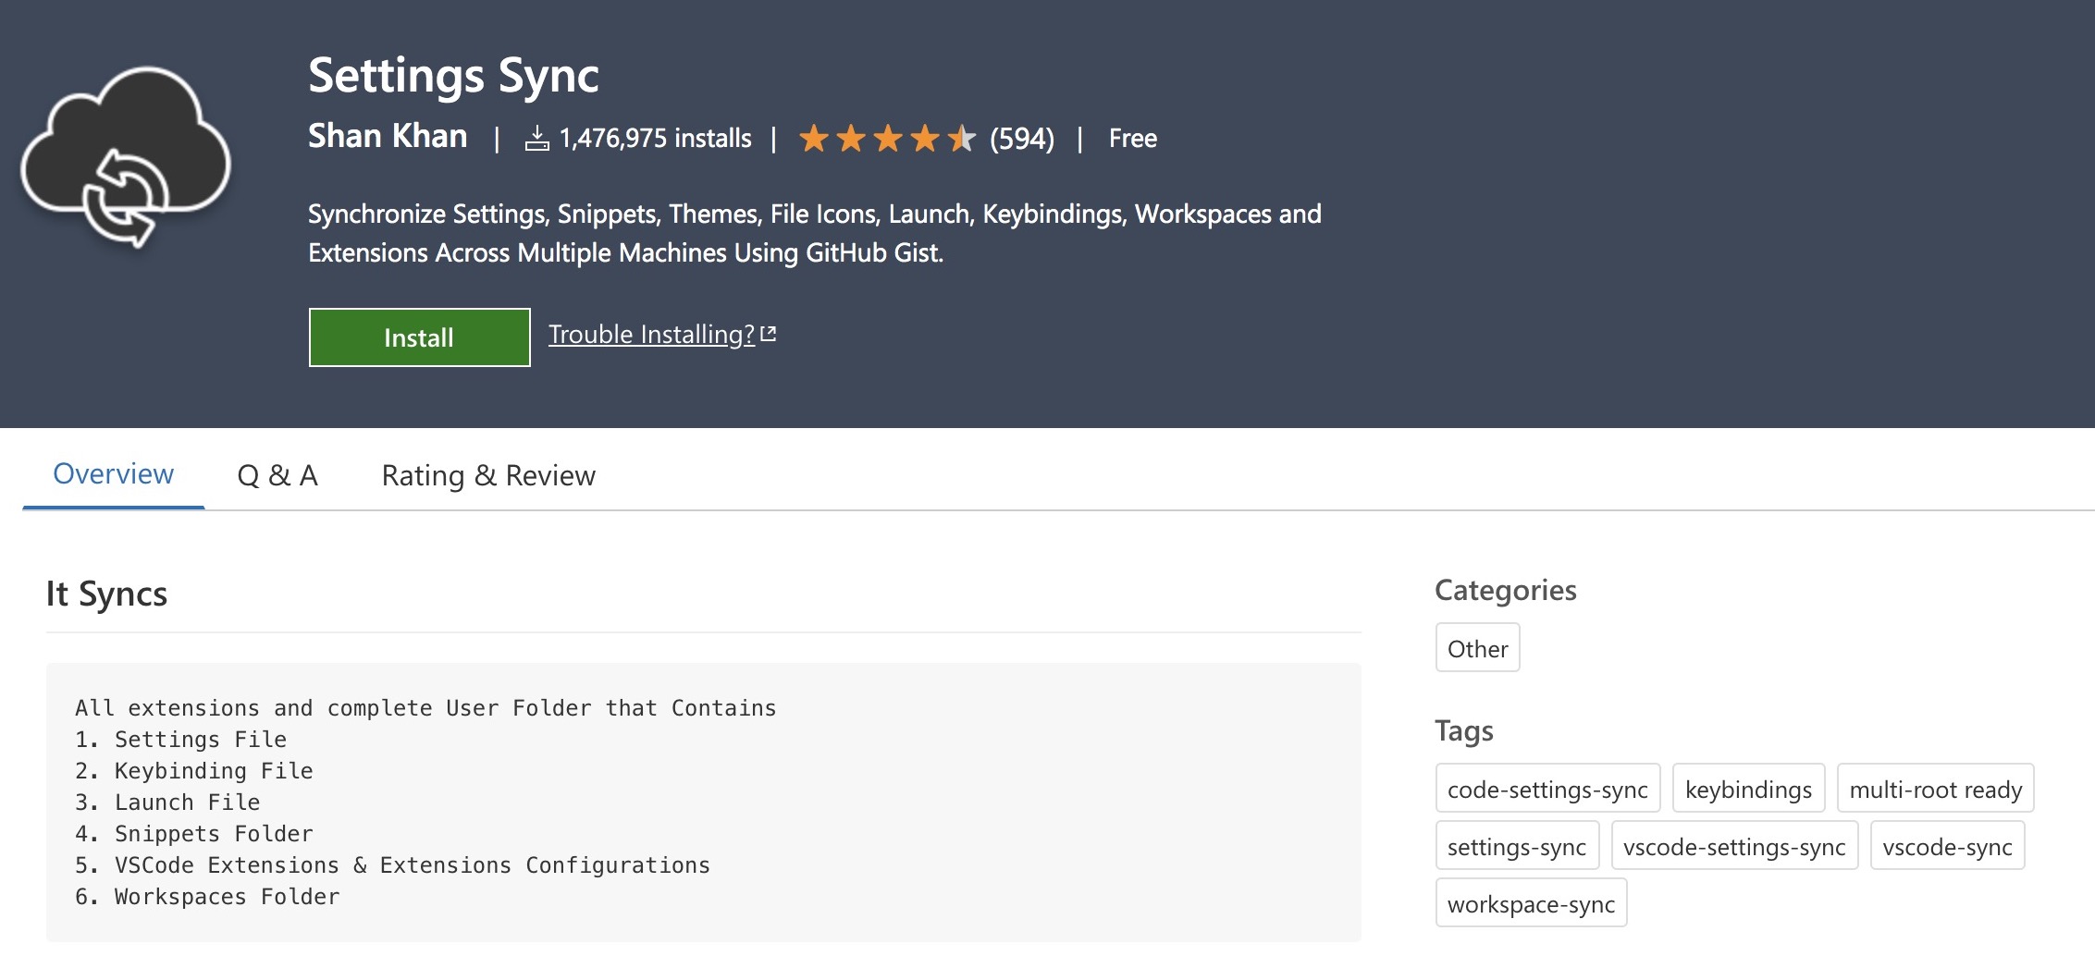This screenshot has width=2095, height=968.
Task: Switch to the Overview tab
Action: coord(113,474)
